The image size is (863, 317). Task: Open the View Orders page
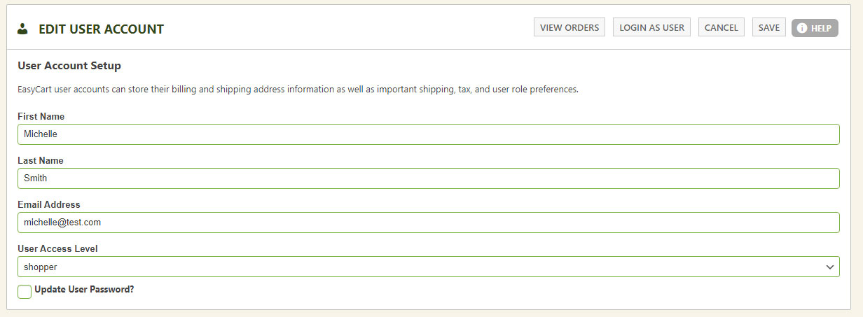click(569, 28)
